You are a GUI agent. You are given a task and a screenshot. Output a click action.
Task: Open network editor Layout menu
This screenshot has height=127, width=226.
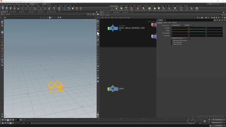pos(121,18)
